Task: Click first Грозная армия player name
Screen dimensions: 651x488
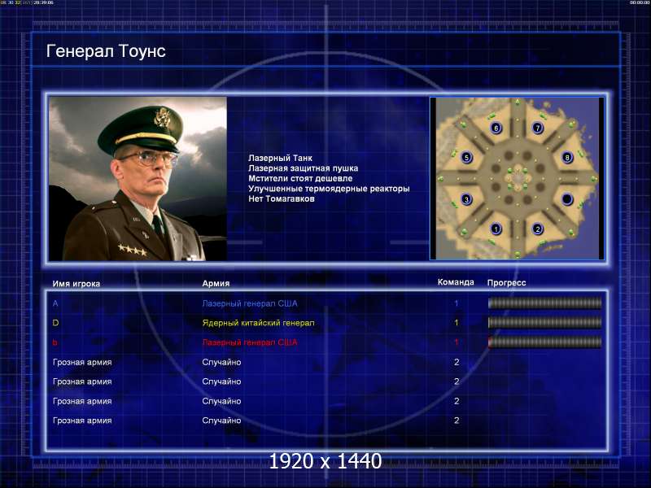Action: point(82,362)
